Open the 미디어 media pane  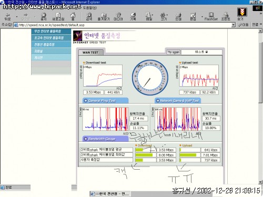coord(118,17)
